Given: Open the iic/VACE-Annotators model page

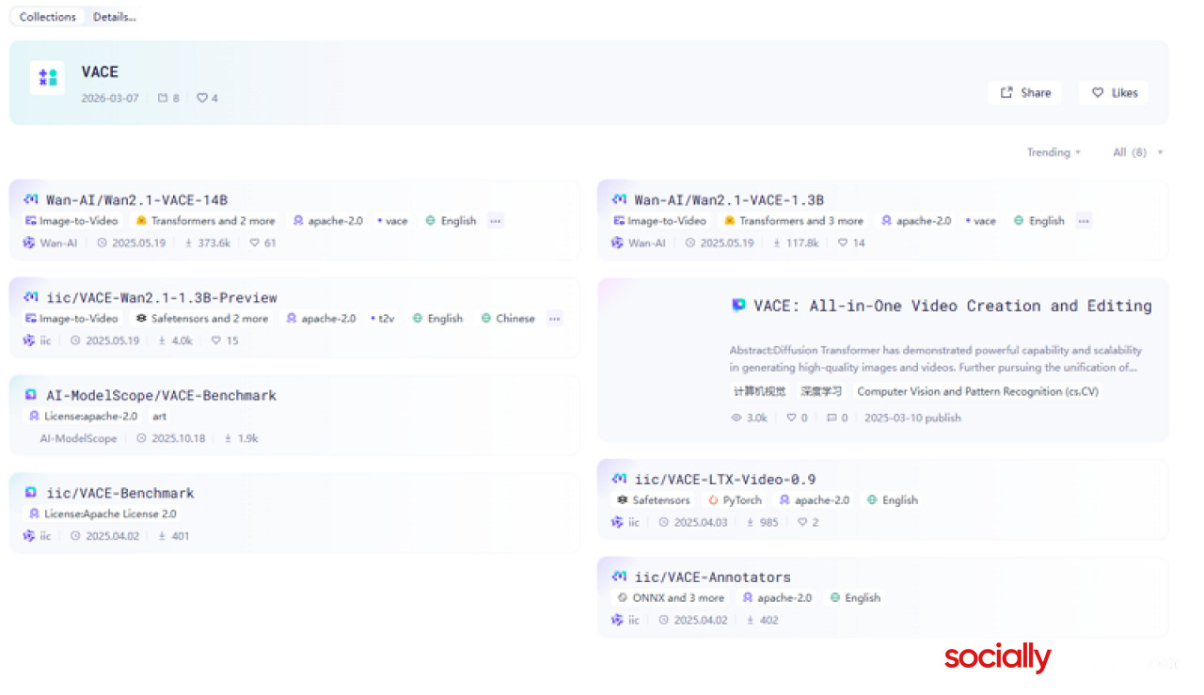Looking at the screenshot, I should coord(712,577).
